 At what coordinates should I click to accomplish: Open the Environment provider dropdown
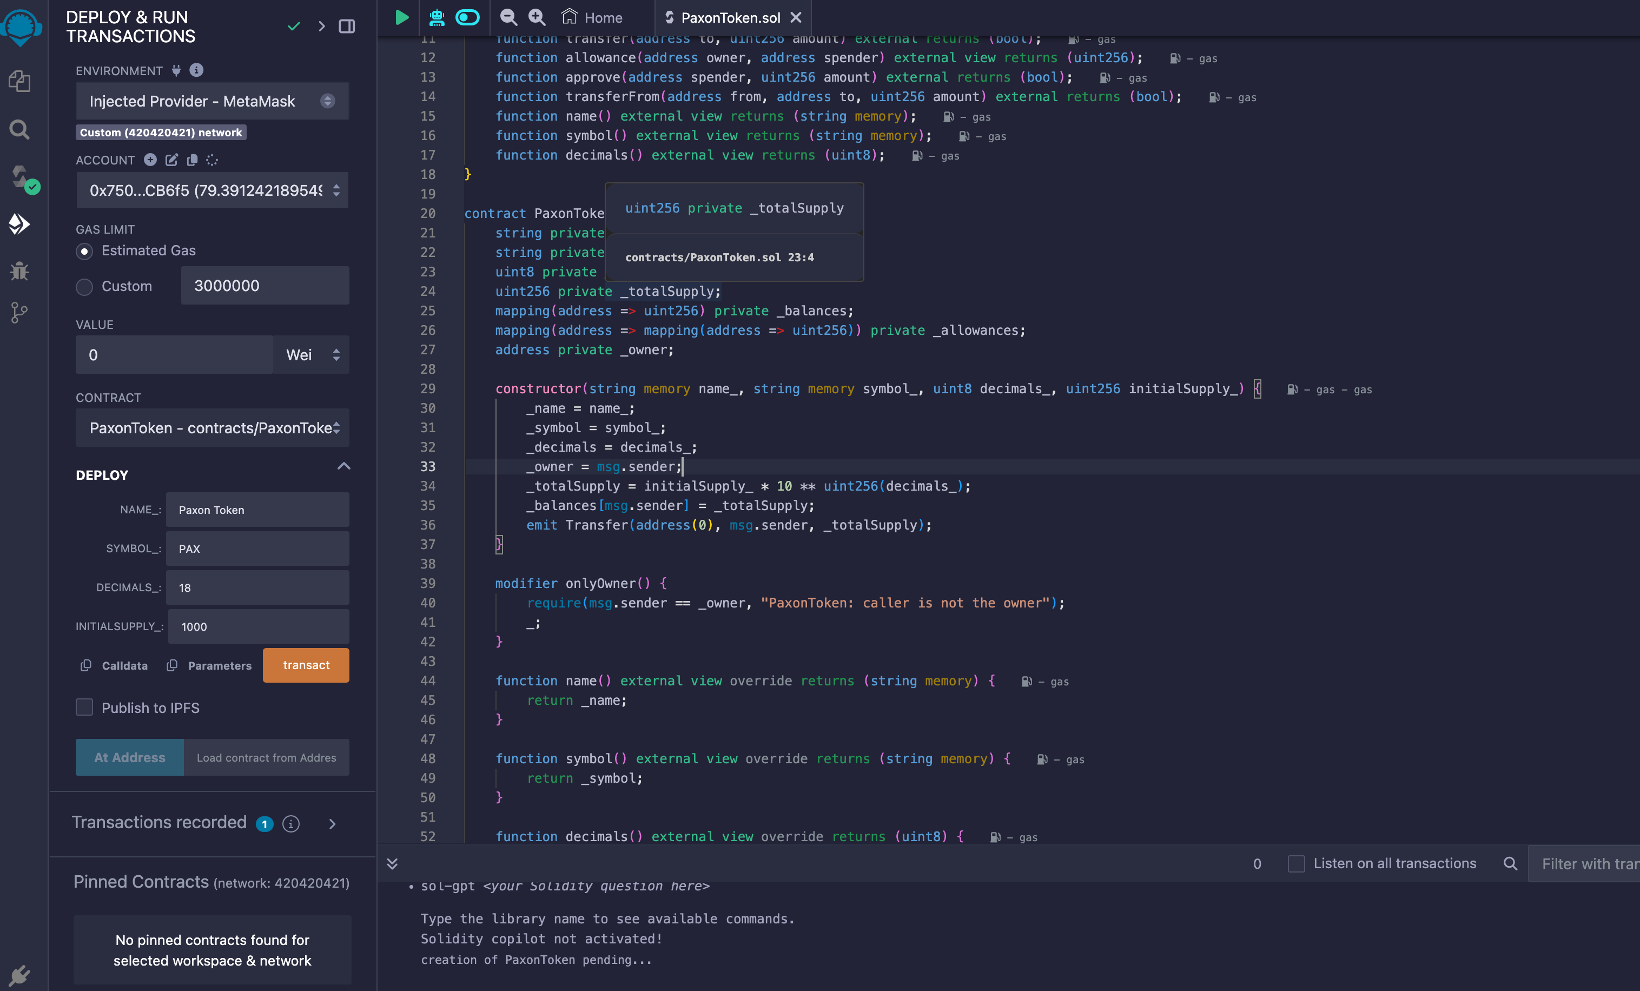(213, 101)
